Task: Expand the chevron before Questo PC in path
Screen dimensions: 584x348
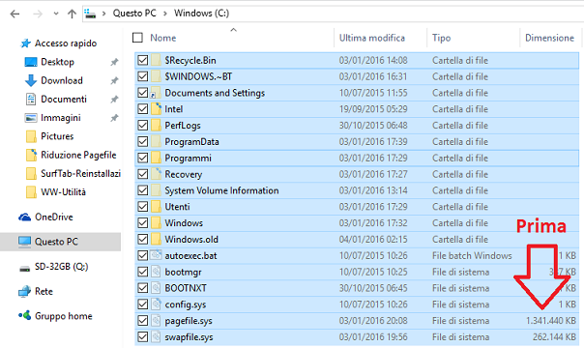Action: 104,14
